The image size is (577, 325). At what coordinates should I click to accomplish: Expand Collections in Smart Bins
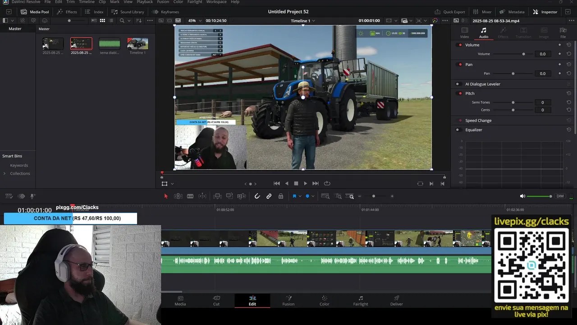tap(5, 173)
